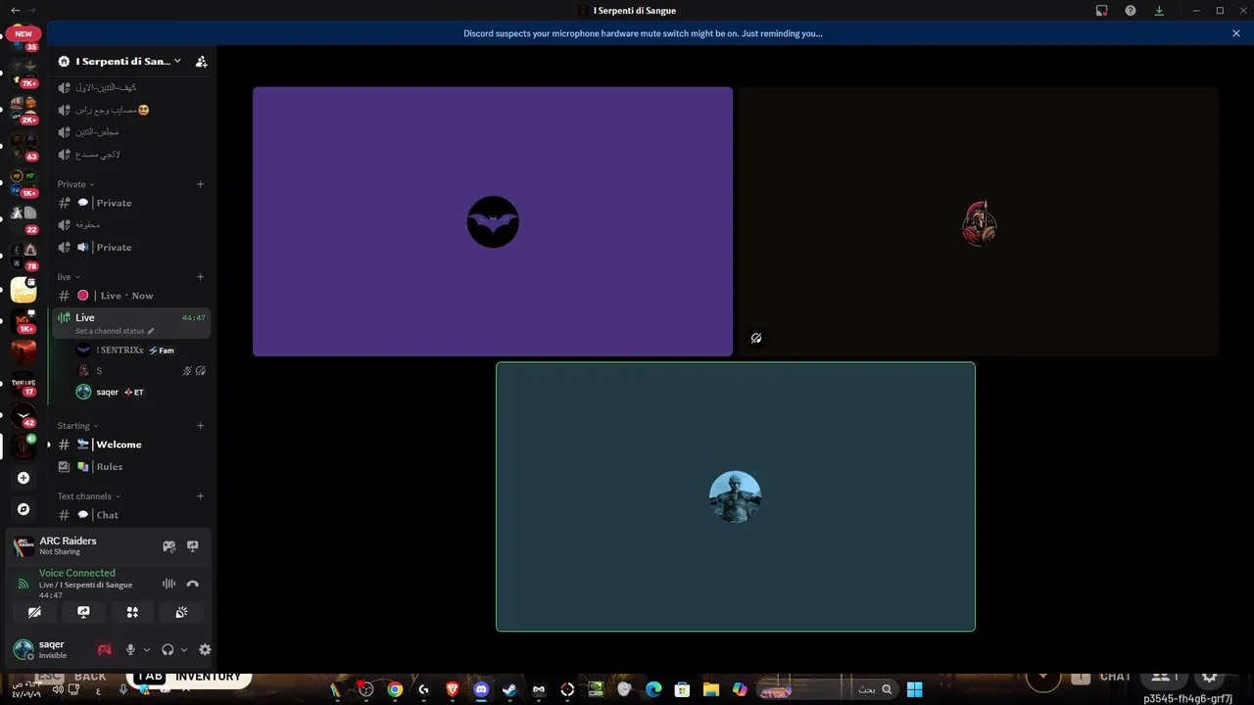Click the NEW unread indicator at top
Screen dimensions: 1254x705
coord(23,34)
